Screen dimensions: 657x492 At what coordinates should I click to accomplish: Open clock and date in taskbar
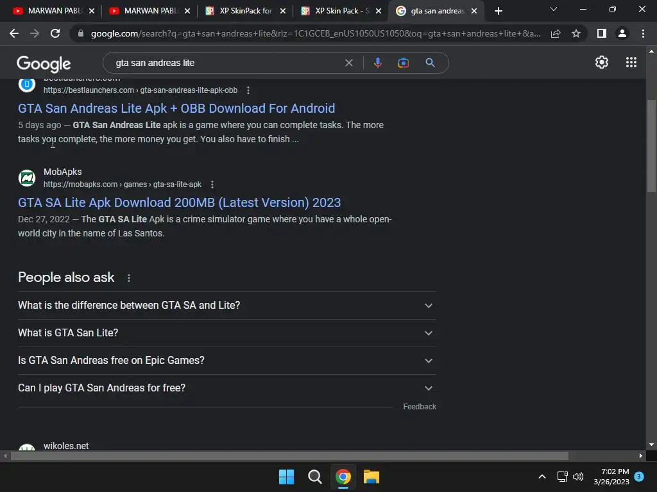611,477
